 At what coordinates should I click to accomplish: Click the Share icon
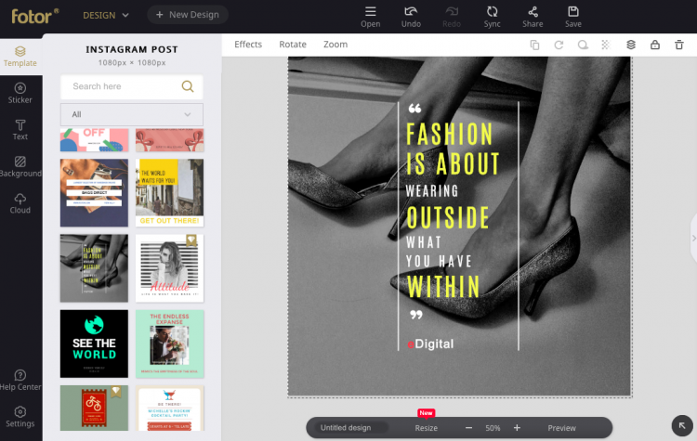tap(533, 11)
